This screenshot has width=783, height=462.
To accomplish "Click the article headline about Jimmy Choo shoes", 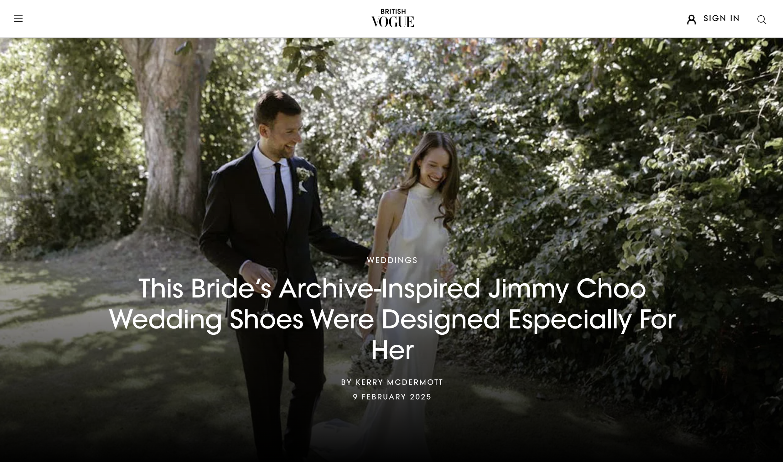I will [392, 319].
